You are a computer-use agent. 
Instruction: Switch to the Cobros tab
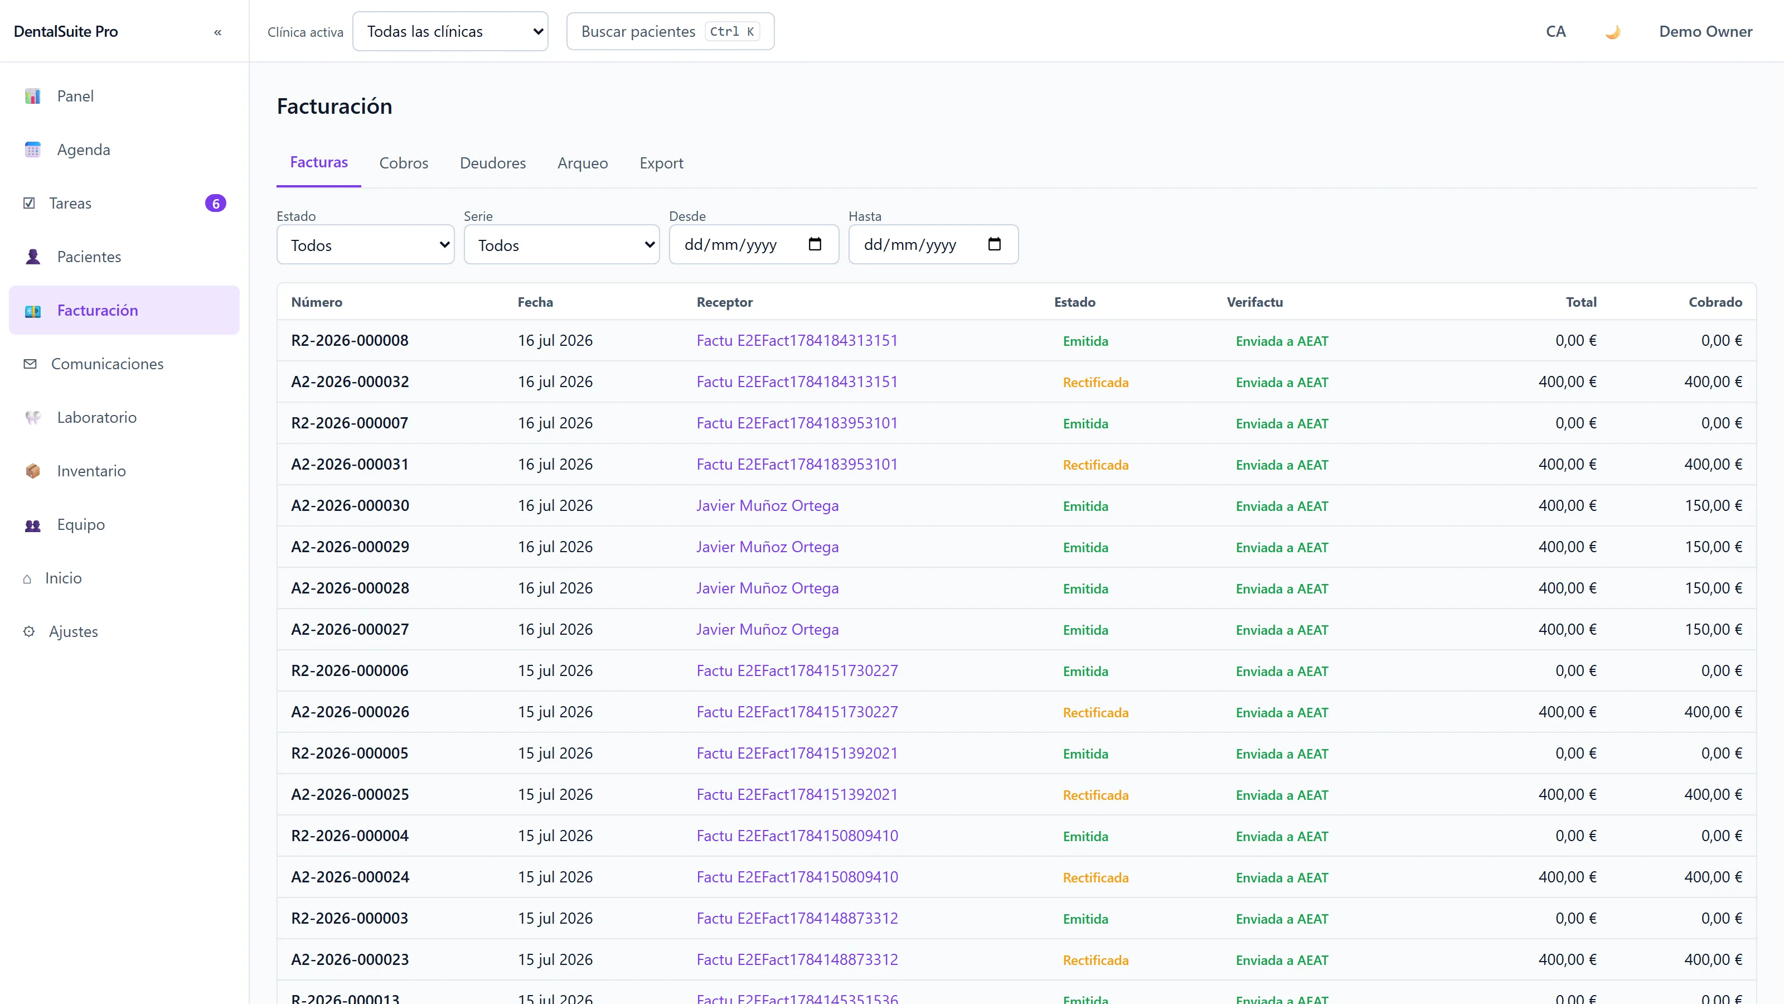click(x=404, y=163)
